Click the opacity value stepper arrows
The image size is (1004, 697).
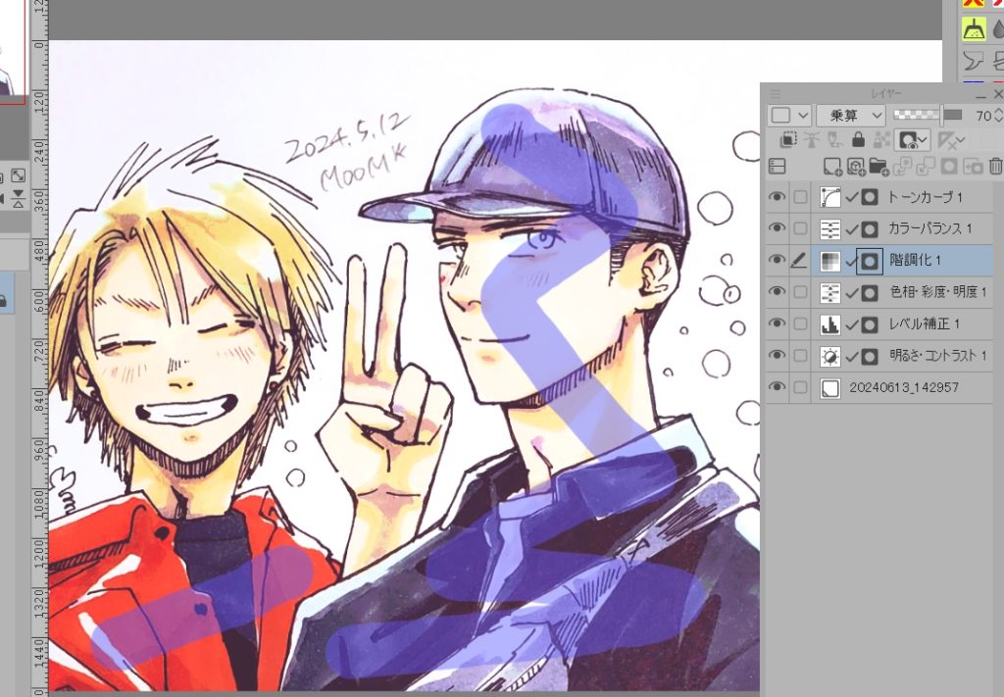998,116
